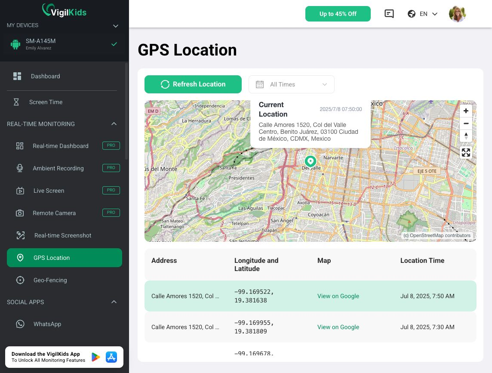Click the Android device icon for SM-A145M
Viewport: 492px width, 373px height.
pyautogui.click(x=15, y=44)
